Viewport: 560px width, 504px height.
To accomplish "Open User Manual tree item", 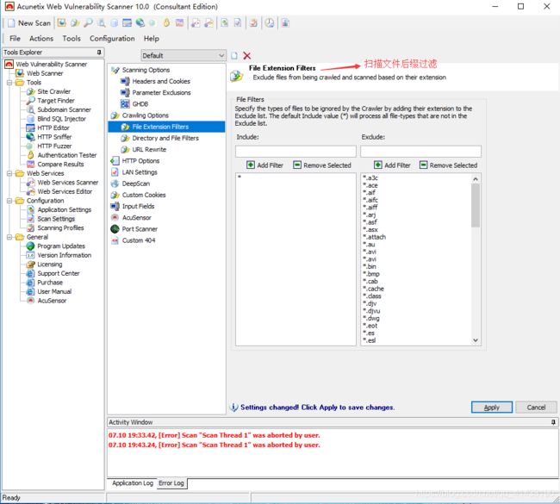I will point(54,292).
